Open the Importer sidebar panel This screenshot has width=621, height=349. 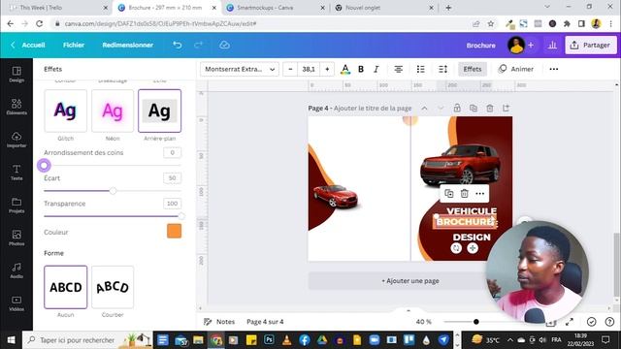tap(16, 140)
